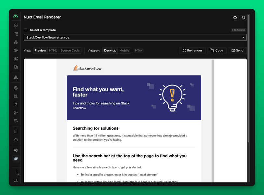Switch to the HTML view tab
264x195 pixels.
coord(53,51)
